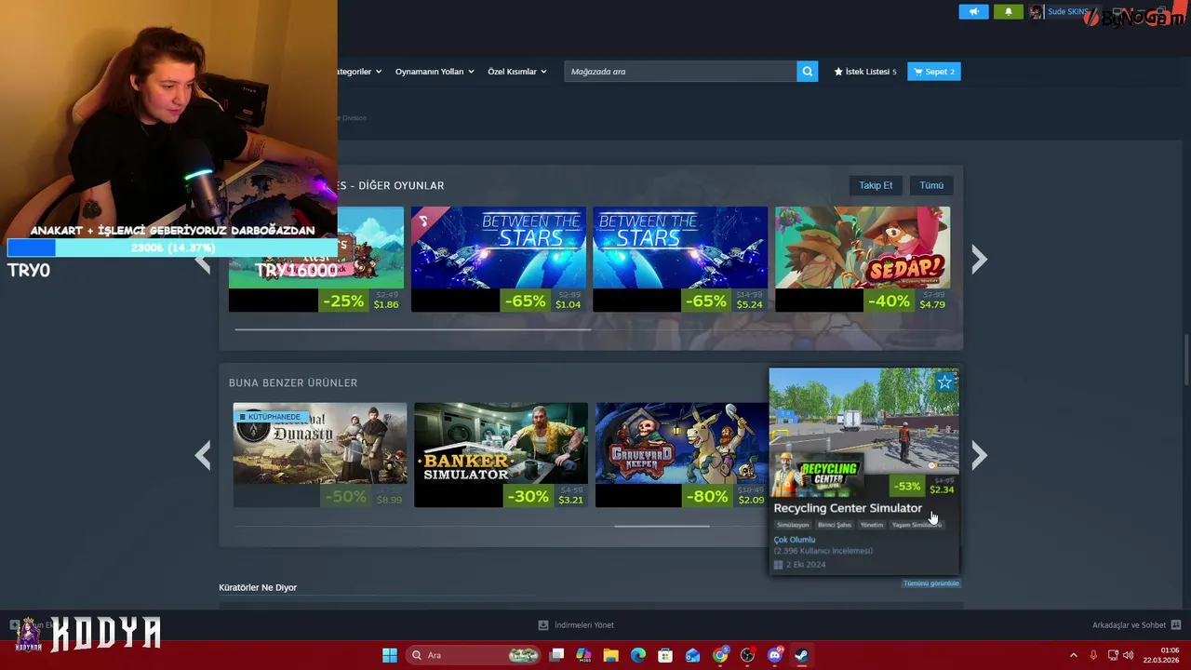Focus the 'Mağazada ara' search field
1191x670 pixels.
point(680,72)
